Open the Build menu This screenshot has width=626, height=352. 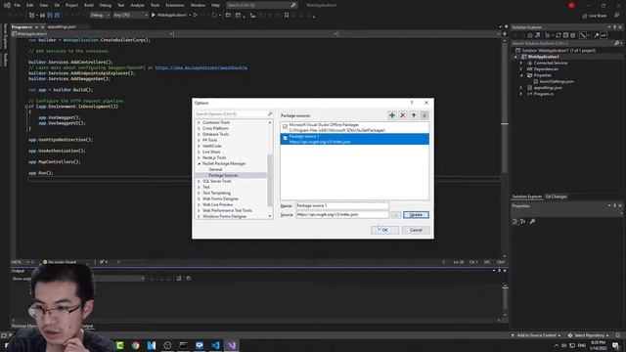(x=89, y=5)
